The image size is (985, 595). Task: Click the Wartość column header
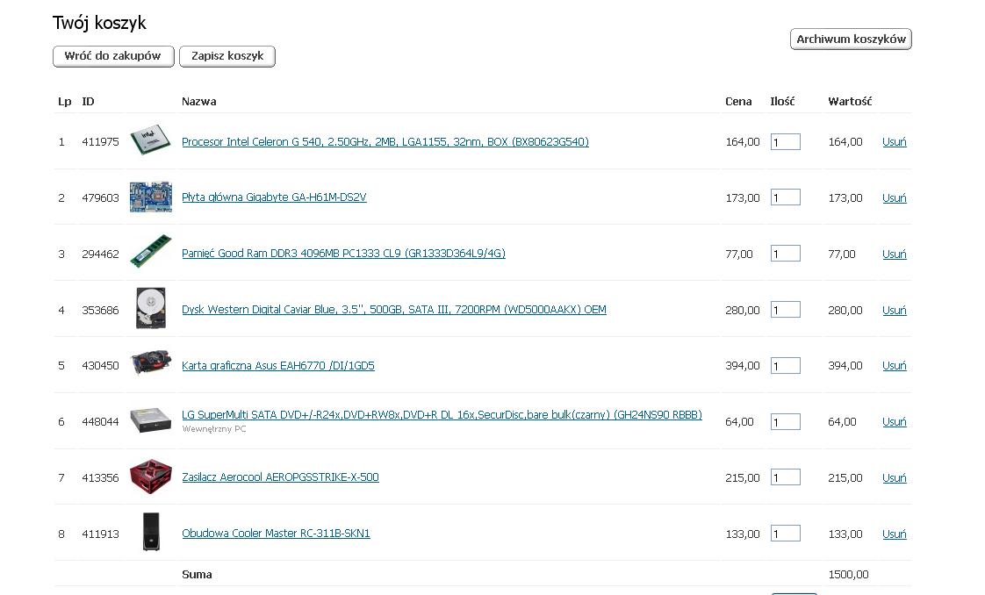850,101
